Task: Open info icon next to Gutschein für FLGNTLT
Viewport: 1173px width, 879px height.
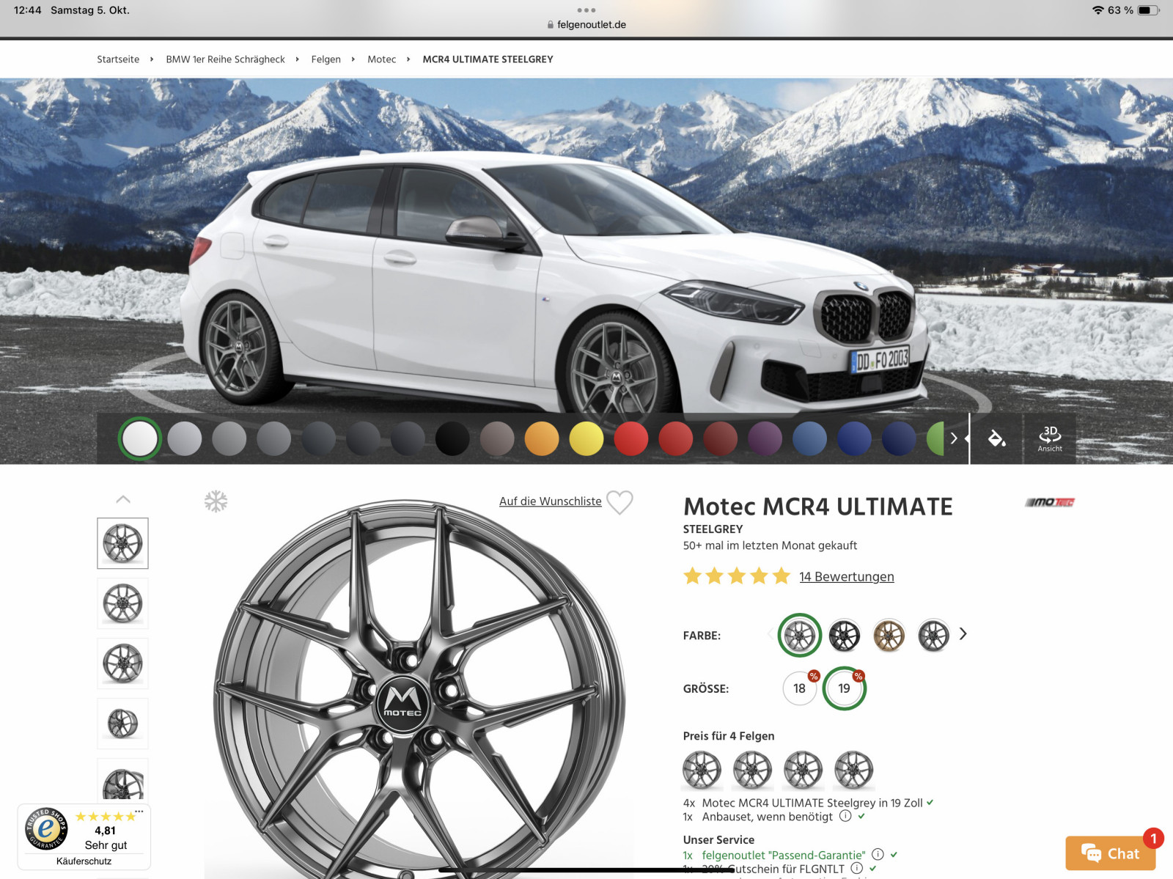Action: [x=856, y=868]
